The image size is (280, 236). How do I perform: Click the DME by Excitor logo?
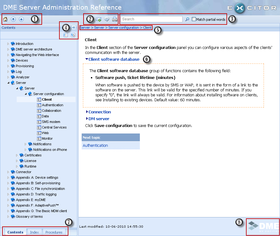click(x=263, y=227)
